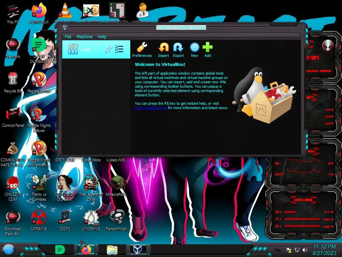Select the Peggle Nights Deluxe desktop icon

coord(39,114)
